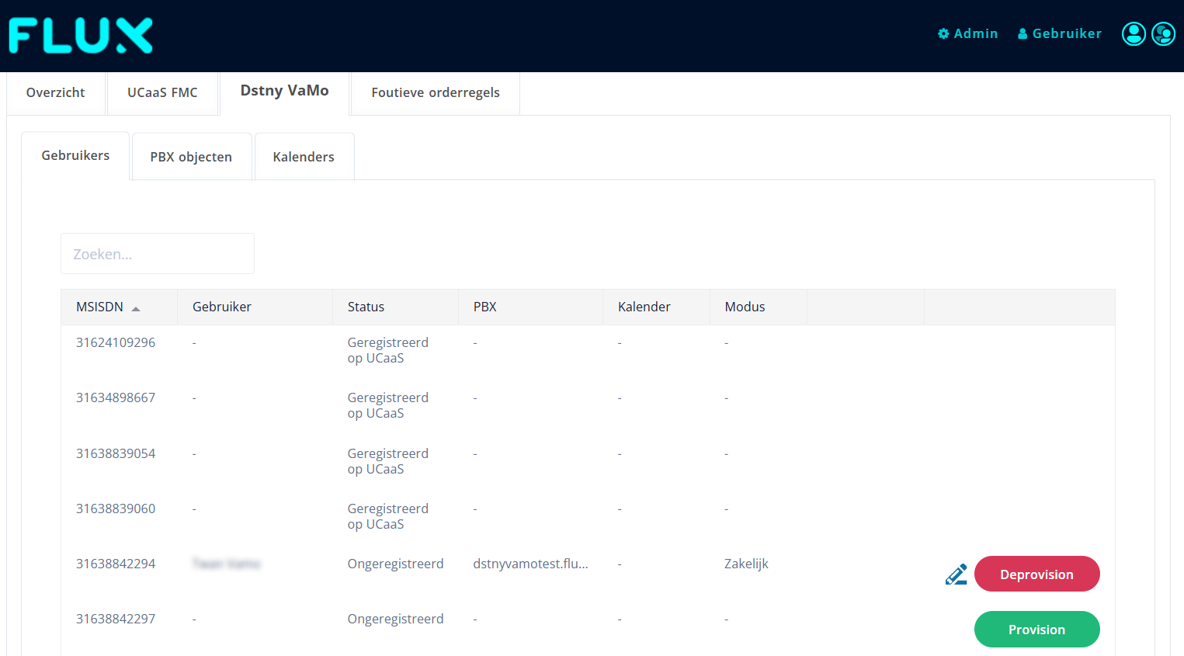Focus the Zoeken search field
Viewport: 1184px width, 656px height.
coord(158,254)
